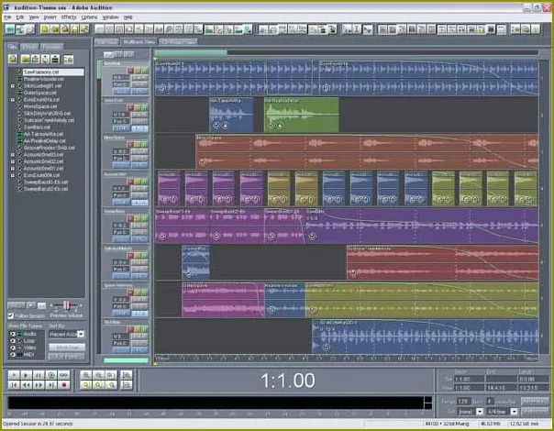554x431 pixels.
Task: Click third zoom icon in top zoom row
Action: click(111, 375)
